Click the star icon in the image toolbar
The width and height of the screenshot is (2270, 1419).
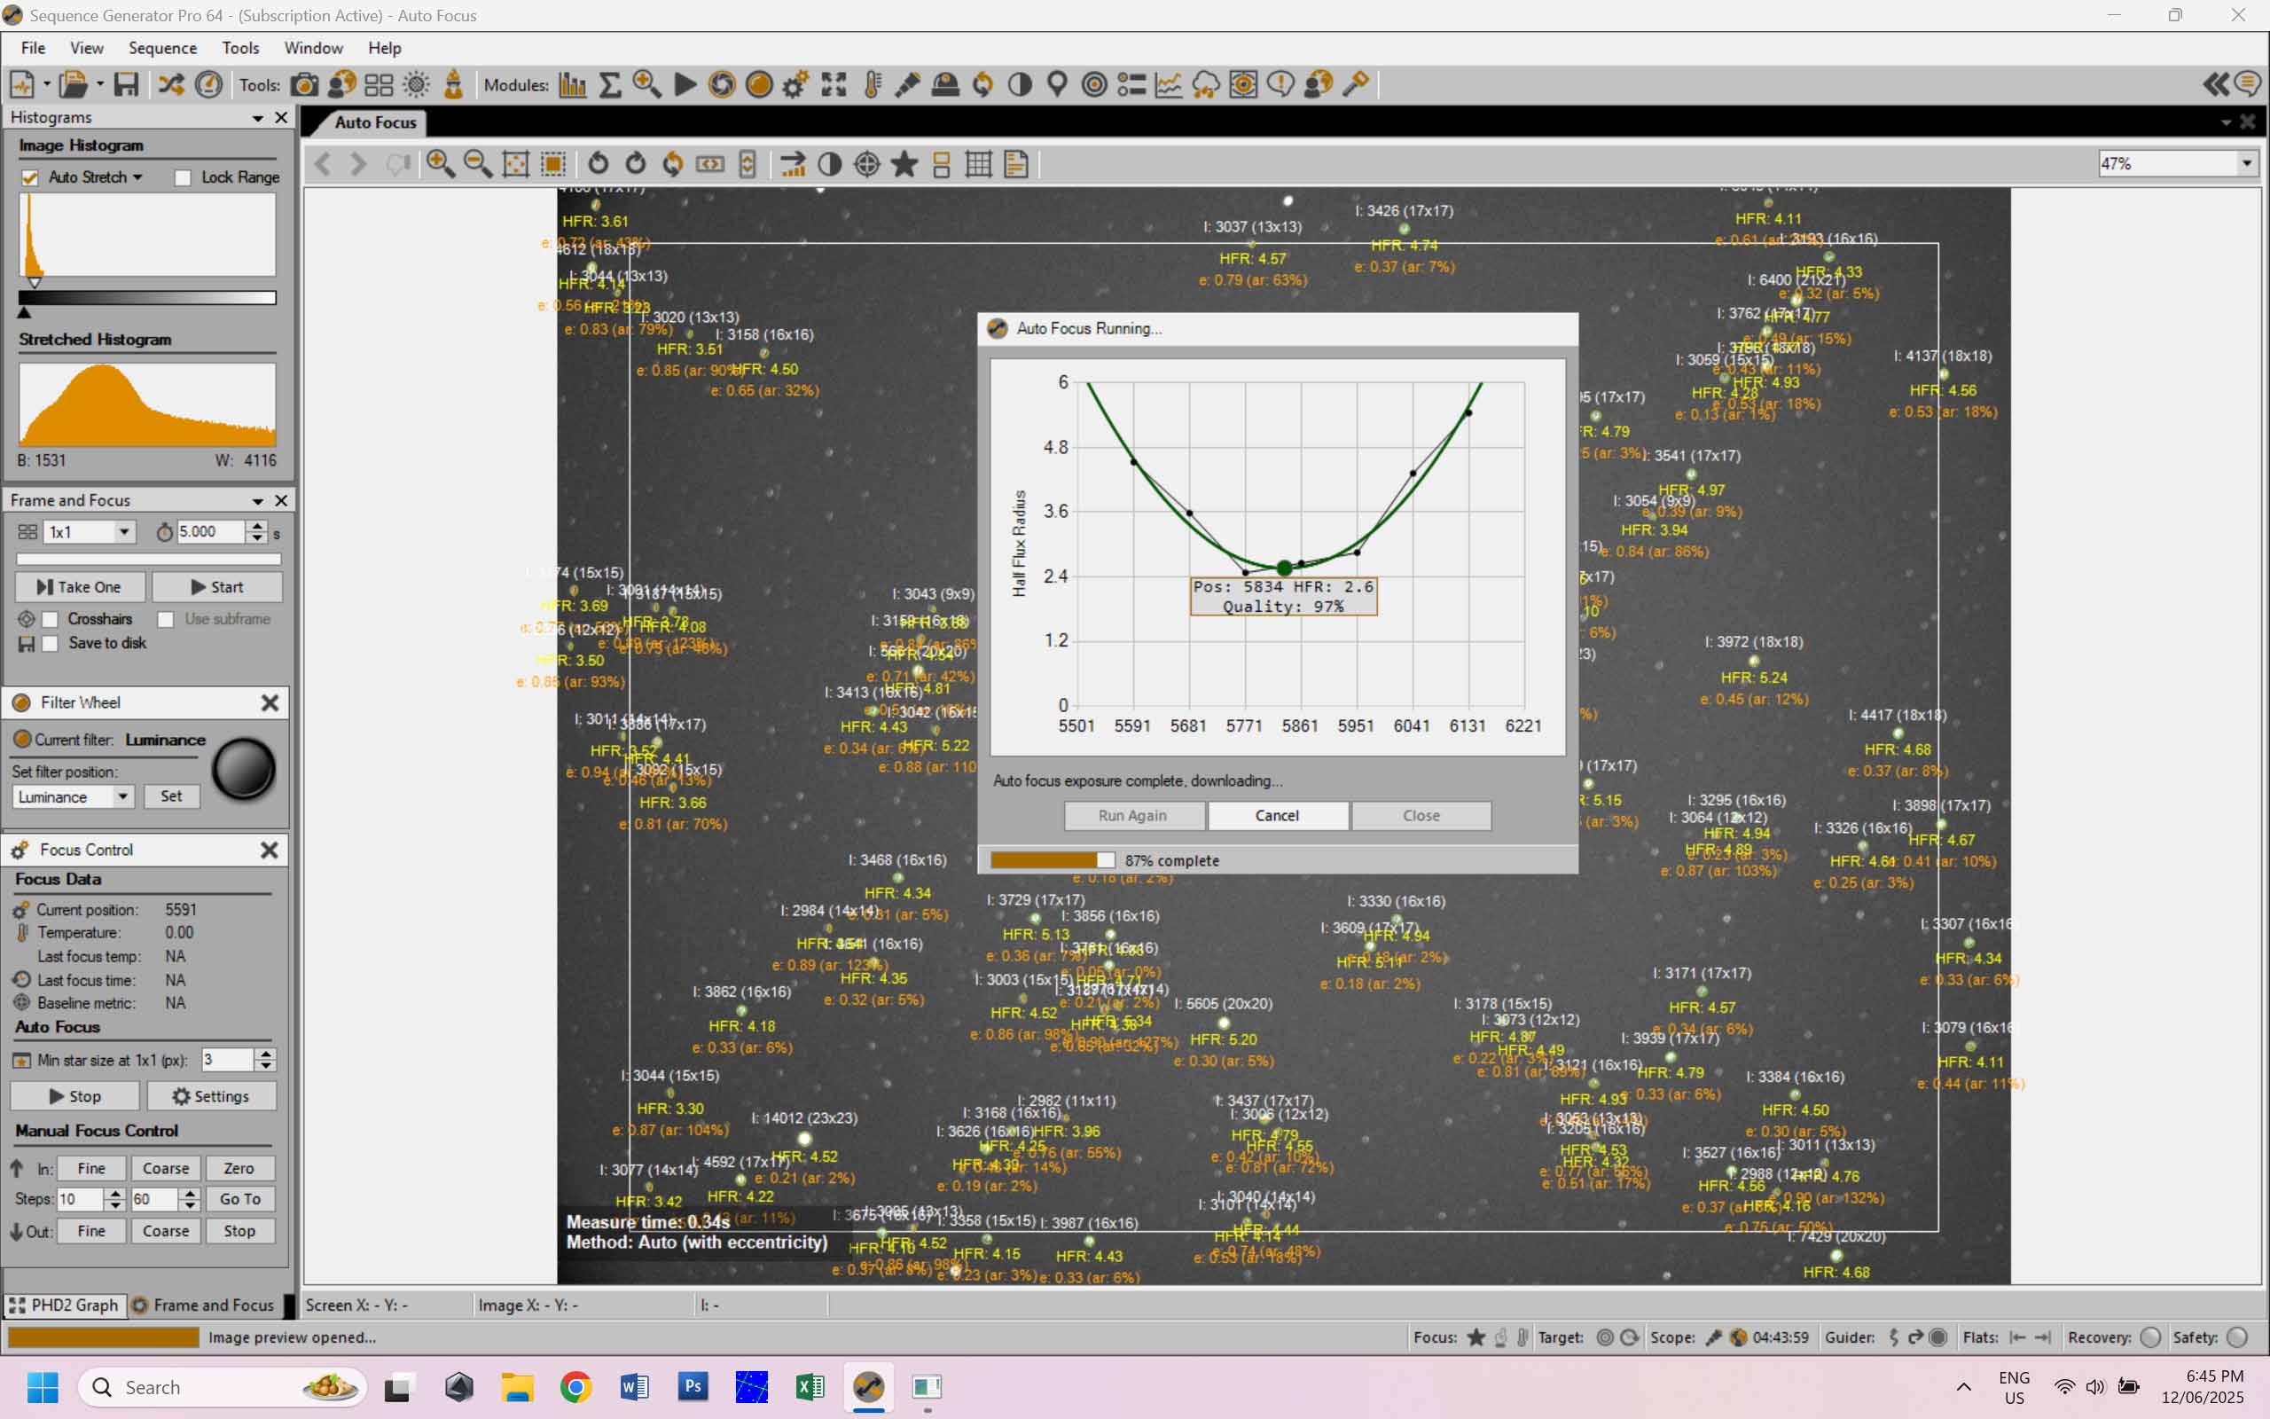pos(904,163)
